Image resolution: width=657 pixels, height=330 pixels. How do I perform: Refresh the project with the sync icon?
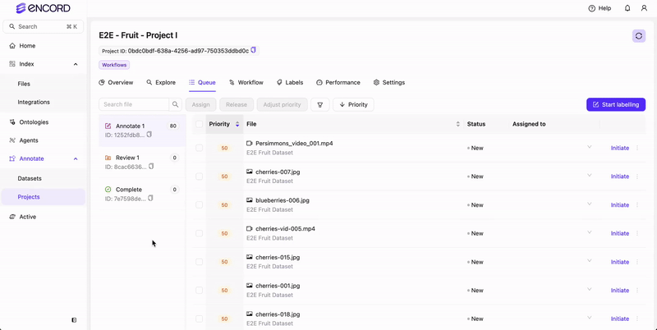[x=639, y=36]
